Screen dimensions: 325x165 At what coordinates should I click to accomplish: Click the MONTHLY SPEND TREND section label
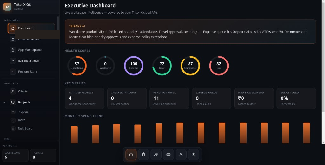(84, 116)
